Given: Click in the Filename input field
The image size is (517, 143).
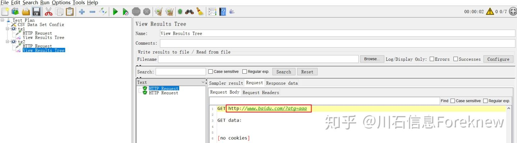Looking at the screenshot, I should (258, 59).
